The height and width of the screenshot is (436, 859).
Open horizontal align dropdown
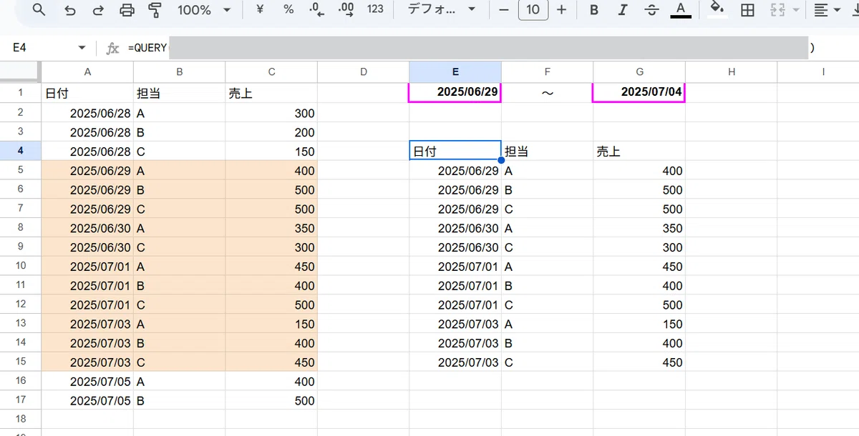[828, 10]
